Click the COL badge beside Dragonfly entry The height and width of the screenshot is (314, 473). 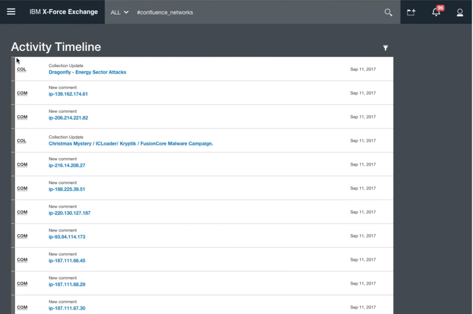pyautogui.click(x=22, y=69)
